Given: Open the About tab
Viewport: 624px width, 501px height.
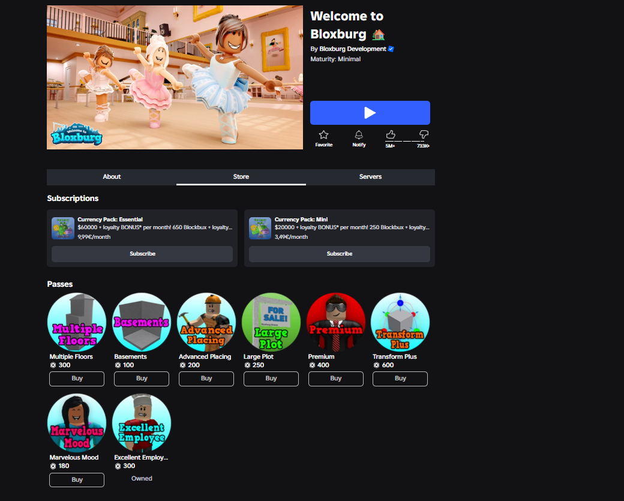Looking at the screenshot, I should (112, 176).
